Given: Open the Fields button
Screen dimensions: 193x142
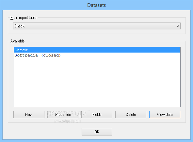Looking at the screenshot, I should 97,115.
